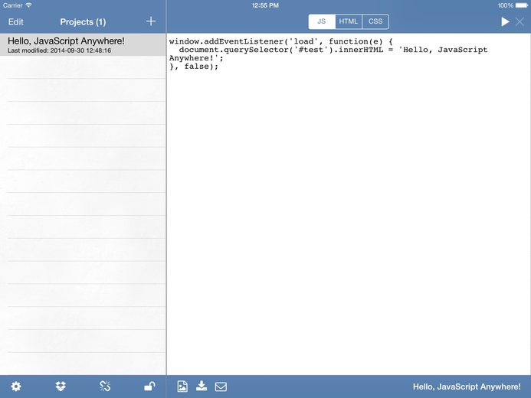The height and width of the screenshot is (398, 531).
Task: Tap the Wi-Fi icon in status bar
Action: [29, 5]
